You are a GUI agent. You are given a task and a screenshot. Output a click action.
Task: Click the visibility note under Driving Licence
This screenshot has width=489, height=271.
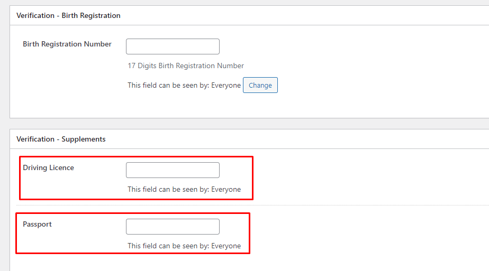pos(184,189)
